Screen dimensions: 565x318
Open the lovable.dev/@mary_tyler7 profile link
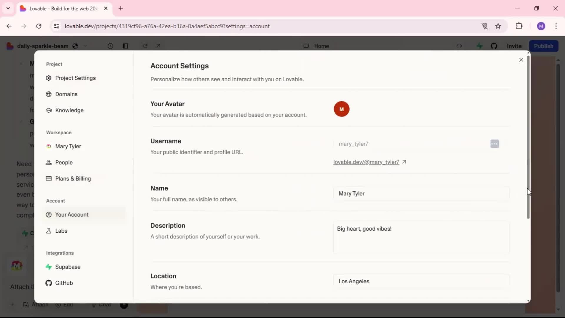point(366,162)
